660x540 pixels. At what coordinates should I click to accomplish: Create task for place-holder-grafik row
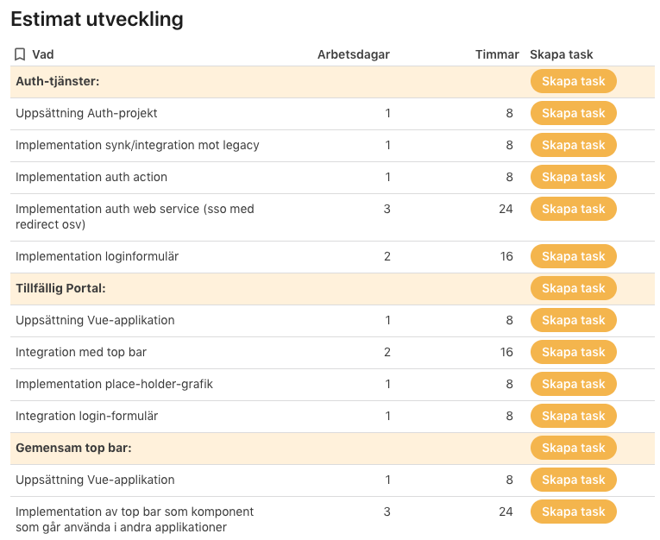[x=573, y=384]
